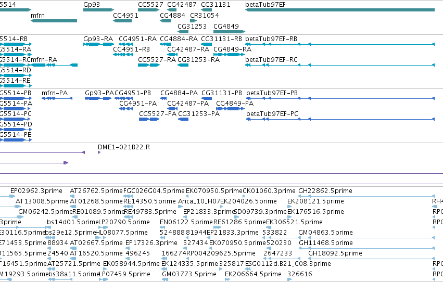Image resolution: width=443 pixels, height=282 pixels.
Task: Select the Arica_10_H07 EST label
Action: 199,201
